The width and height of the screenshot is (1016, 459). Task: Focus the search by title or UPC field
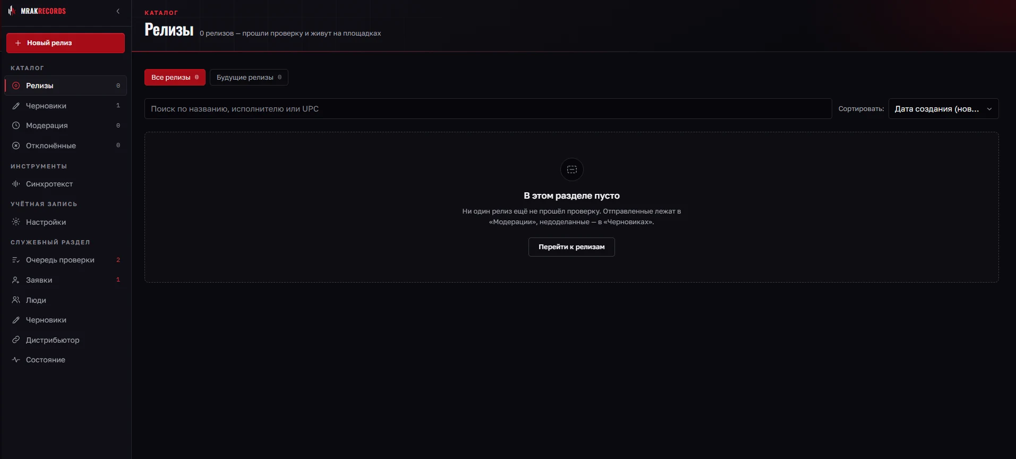(488, 109)
